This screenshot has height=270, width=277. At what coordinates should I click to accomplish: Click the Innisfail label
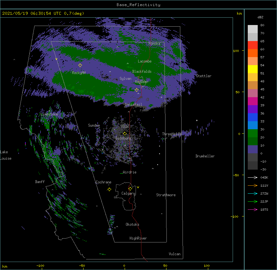(133, 105)
